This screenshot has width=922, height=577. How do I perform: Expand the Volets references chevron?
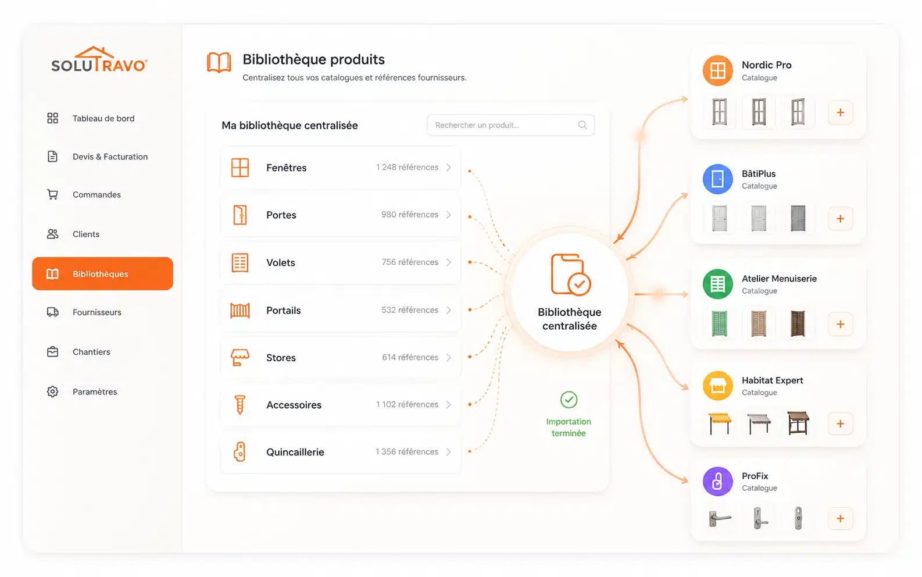448,262
